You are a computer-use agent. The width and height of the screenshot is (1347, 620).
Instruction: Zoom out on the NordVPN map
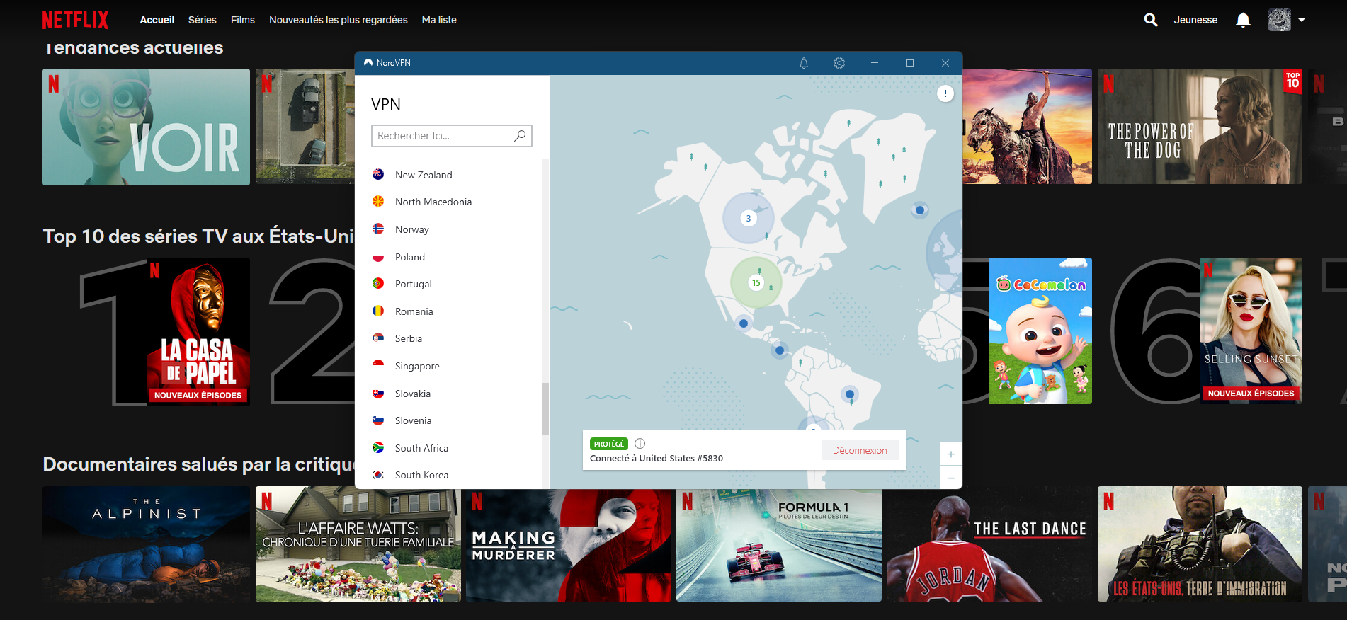click(x=951, y=478)
